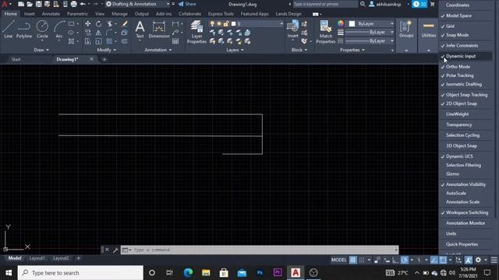499x280 pixels.
Task: Toggle Grid option in menu
Action: [x=465, y=26]
